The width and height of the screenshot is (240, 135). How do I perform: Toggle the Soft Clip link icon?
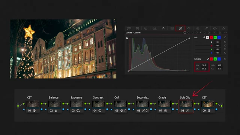(208, 59)
